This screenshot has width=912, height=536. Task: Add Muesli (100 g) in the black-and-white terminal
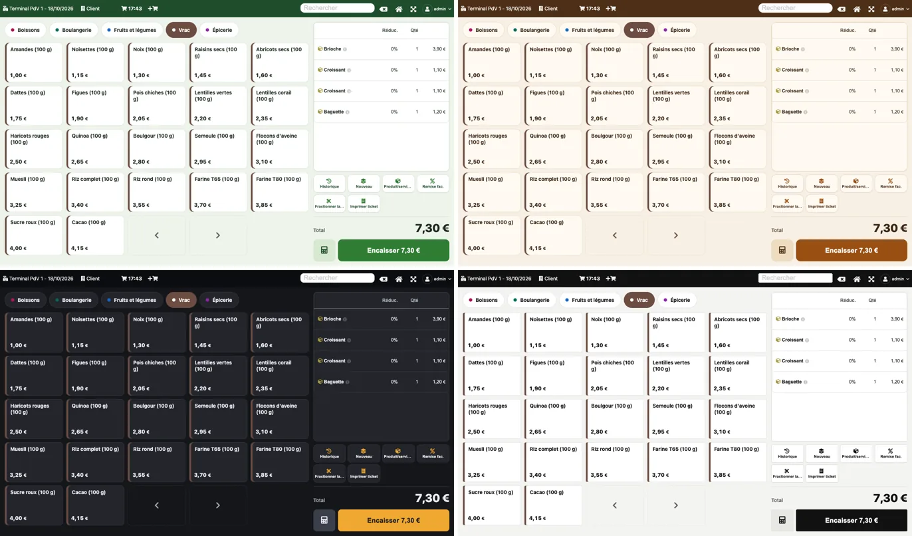point(492,462)
